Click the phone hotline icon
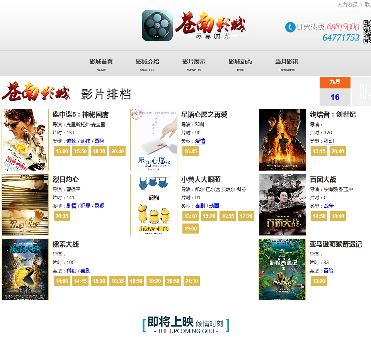This screenshot has width=371, height=337. 290,27
